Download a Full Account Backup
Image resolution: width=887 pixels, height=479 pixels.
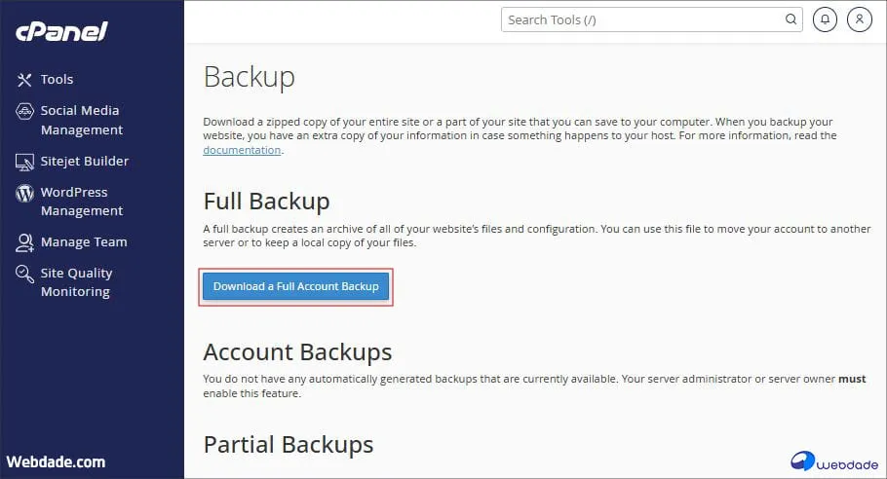pyautogui.click(x=295, y=286)
